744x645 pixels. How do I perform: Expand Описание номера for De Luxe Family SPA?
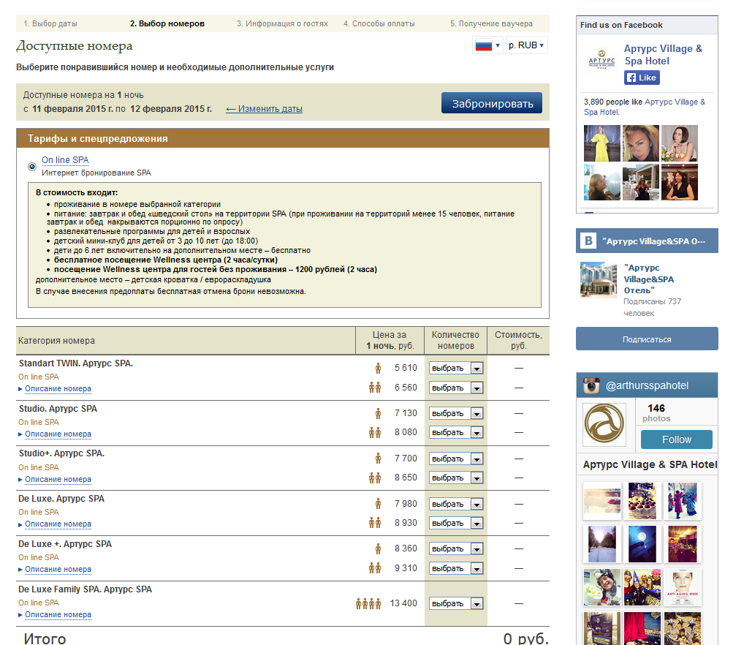(x=58, y=614)
